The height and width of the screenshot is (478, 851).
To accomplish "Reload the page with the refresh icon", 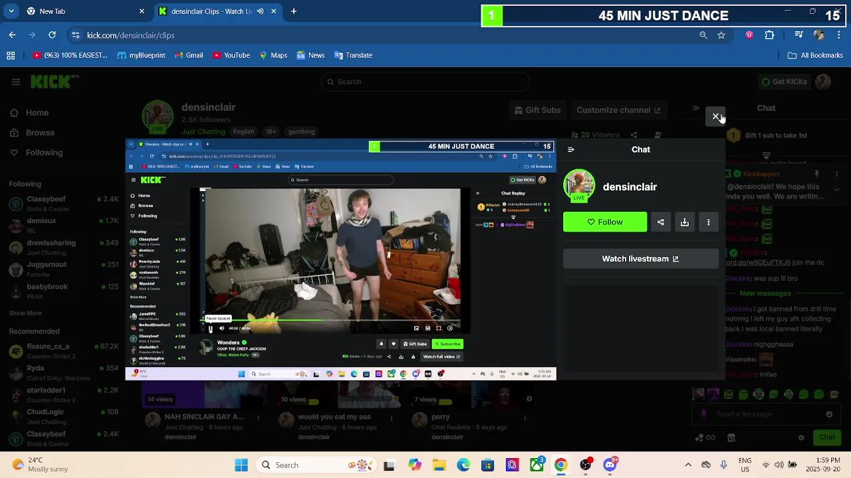I will coord(52,35).
